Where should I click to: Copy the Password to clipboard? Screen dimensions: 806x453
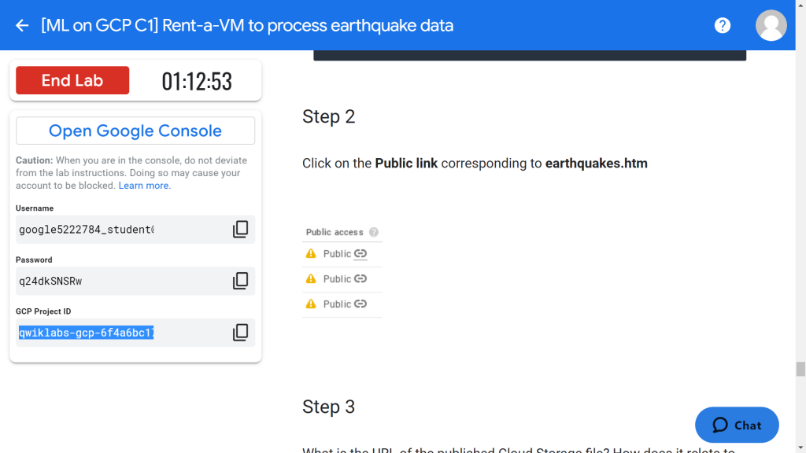coord(240,281)
